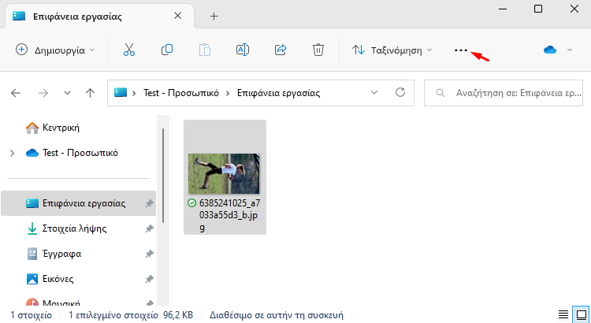Select the Επιφάνεια εργασίας tab
Screen dimensions: 591x323
[x=99, y=17]
